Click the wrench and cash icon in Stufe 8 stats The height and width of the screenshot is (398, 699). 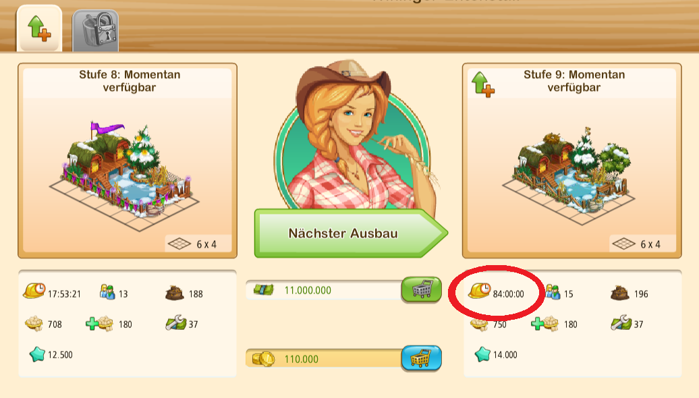coord(175,322)
